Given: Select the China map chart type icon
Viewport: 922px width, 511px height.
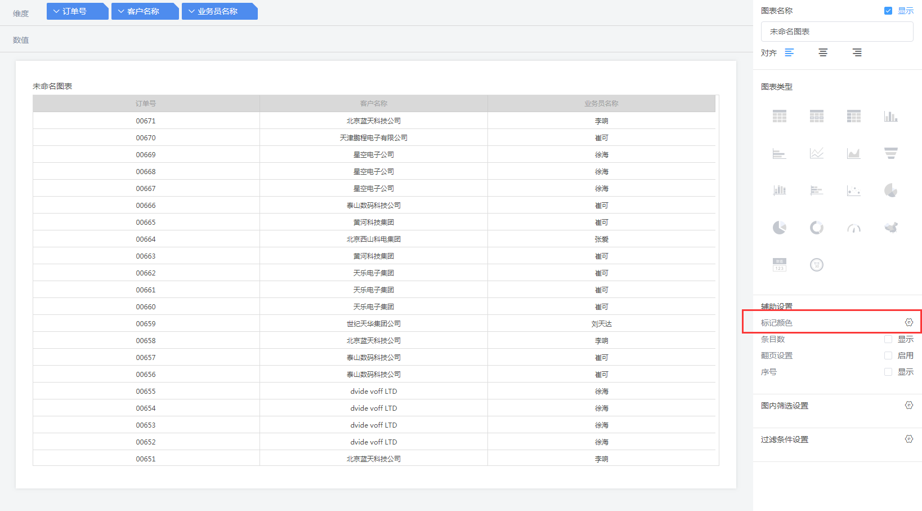Looking at the screenshot, I should [890, 228].
